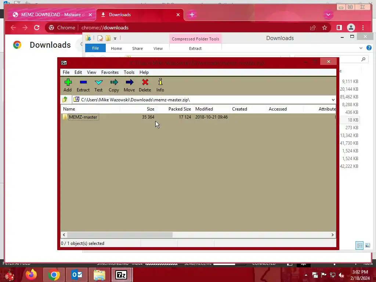Viewport: 376px width, 282px height.
Task: Close the Downloads Chrome tab
Action: tap(178, 15)
